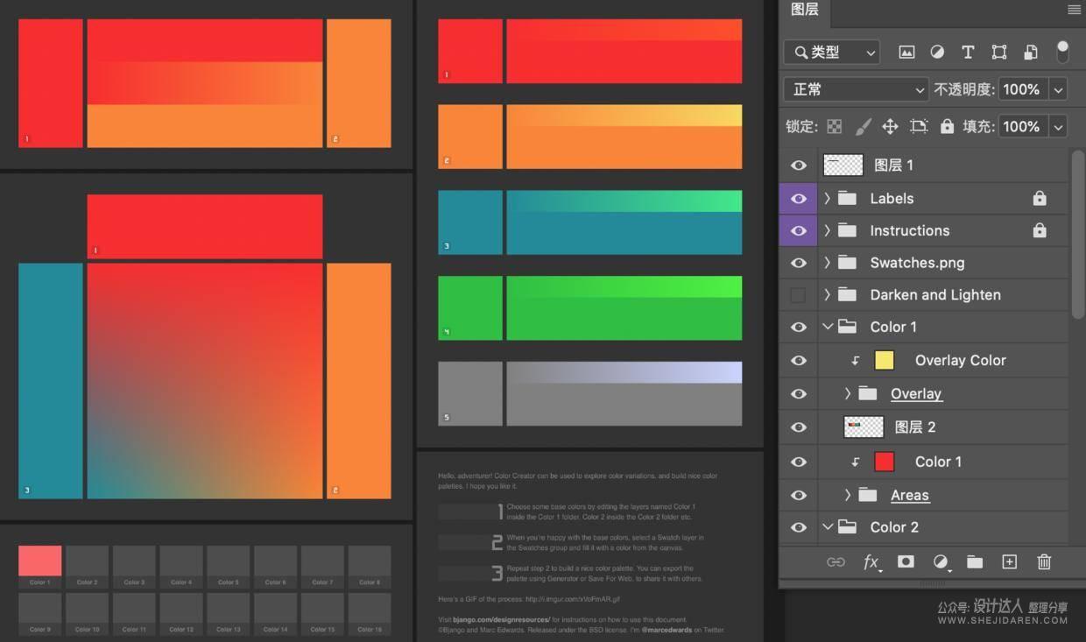Select the type layers filter icon
The image size is (1086, 642).
[968, 52]
